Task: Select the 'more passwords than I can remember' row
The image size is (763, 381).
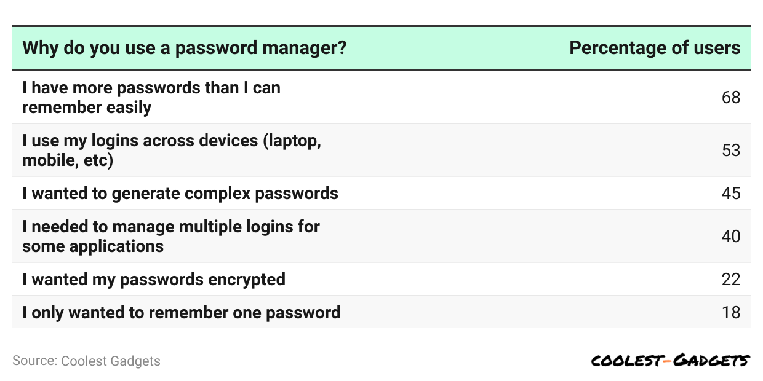Action: (x=381, y=97)
